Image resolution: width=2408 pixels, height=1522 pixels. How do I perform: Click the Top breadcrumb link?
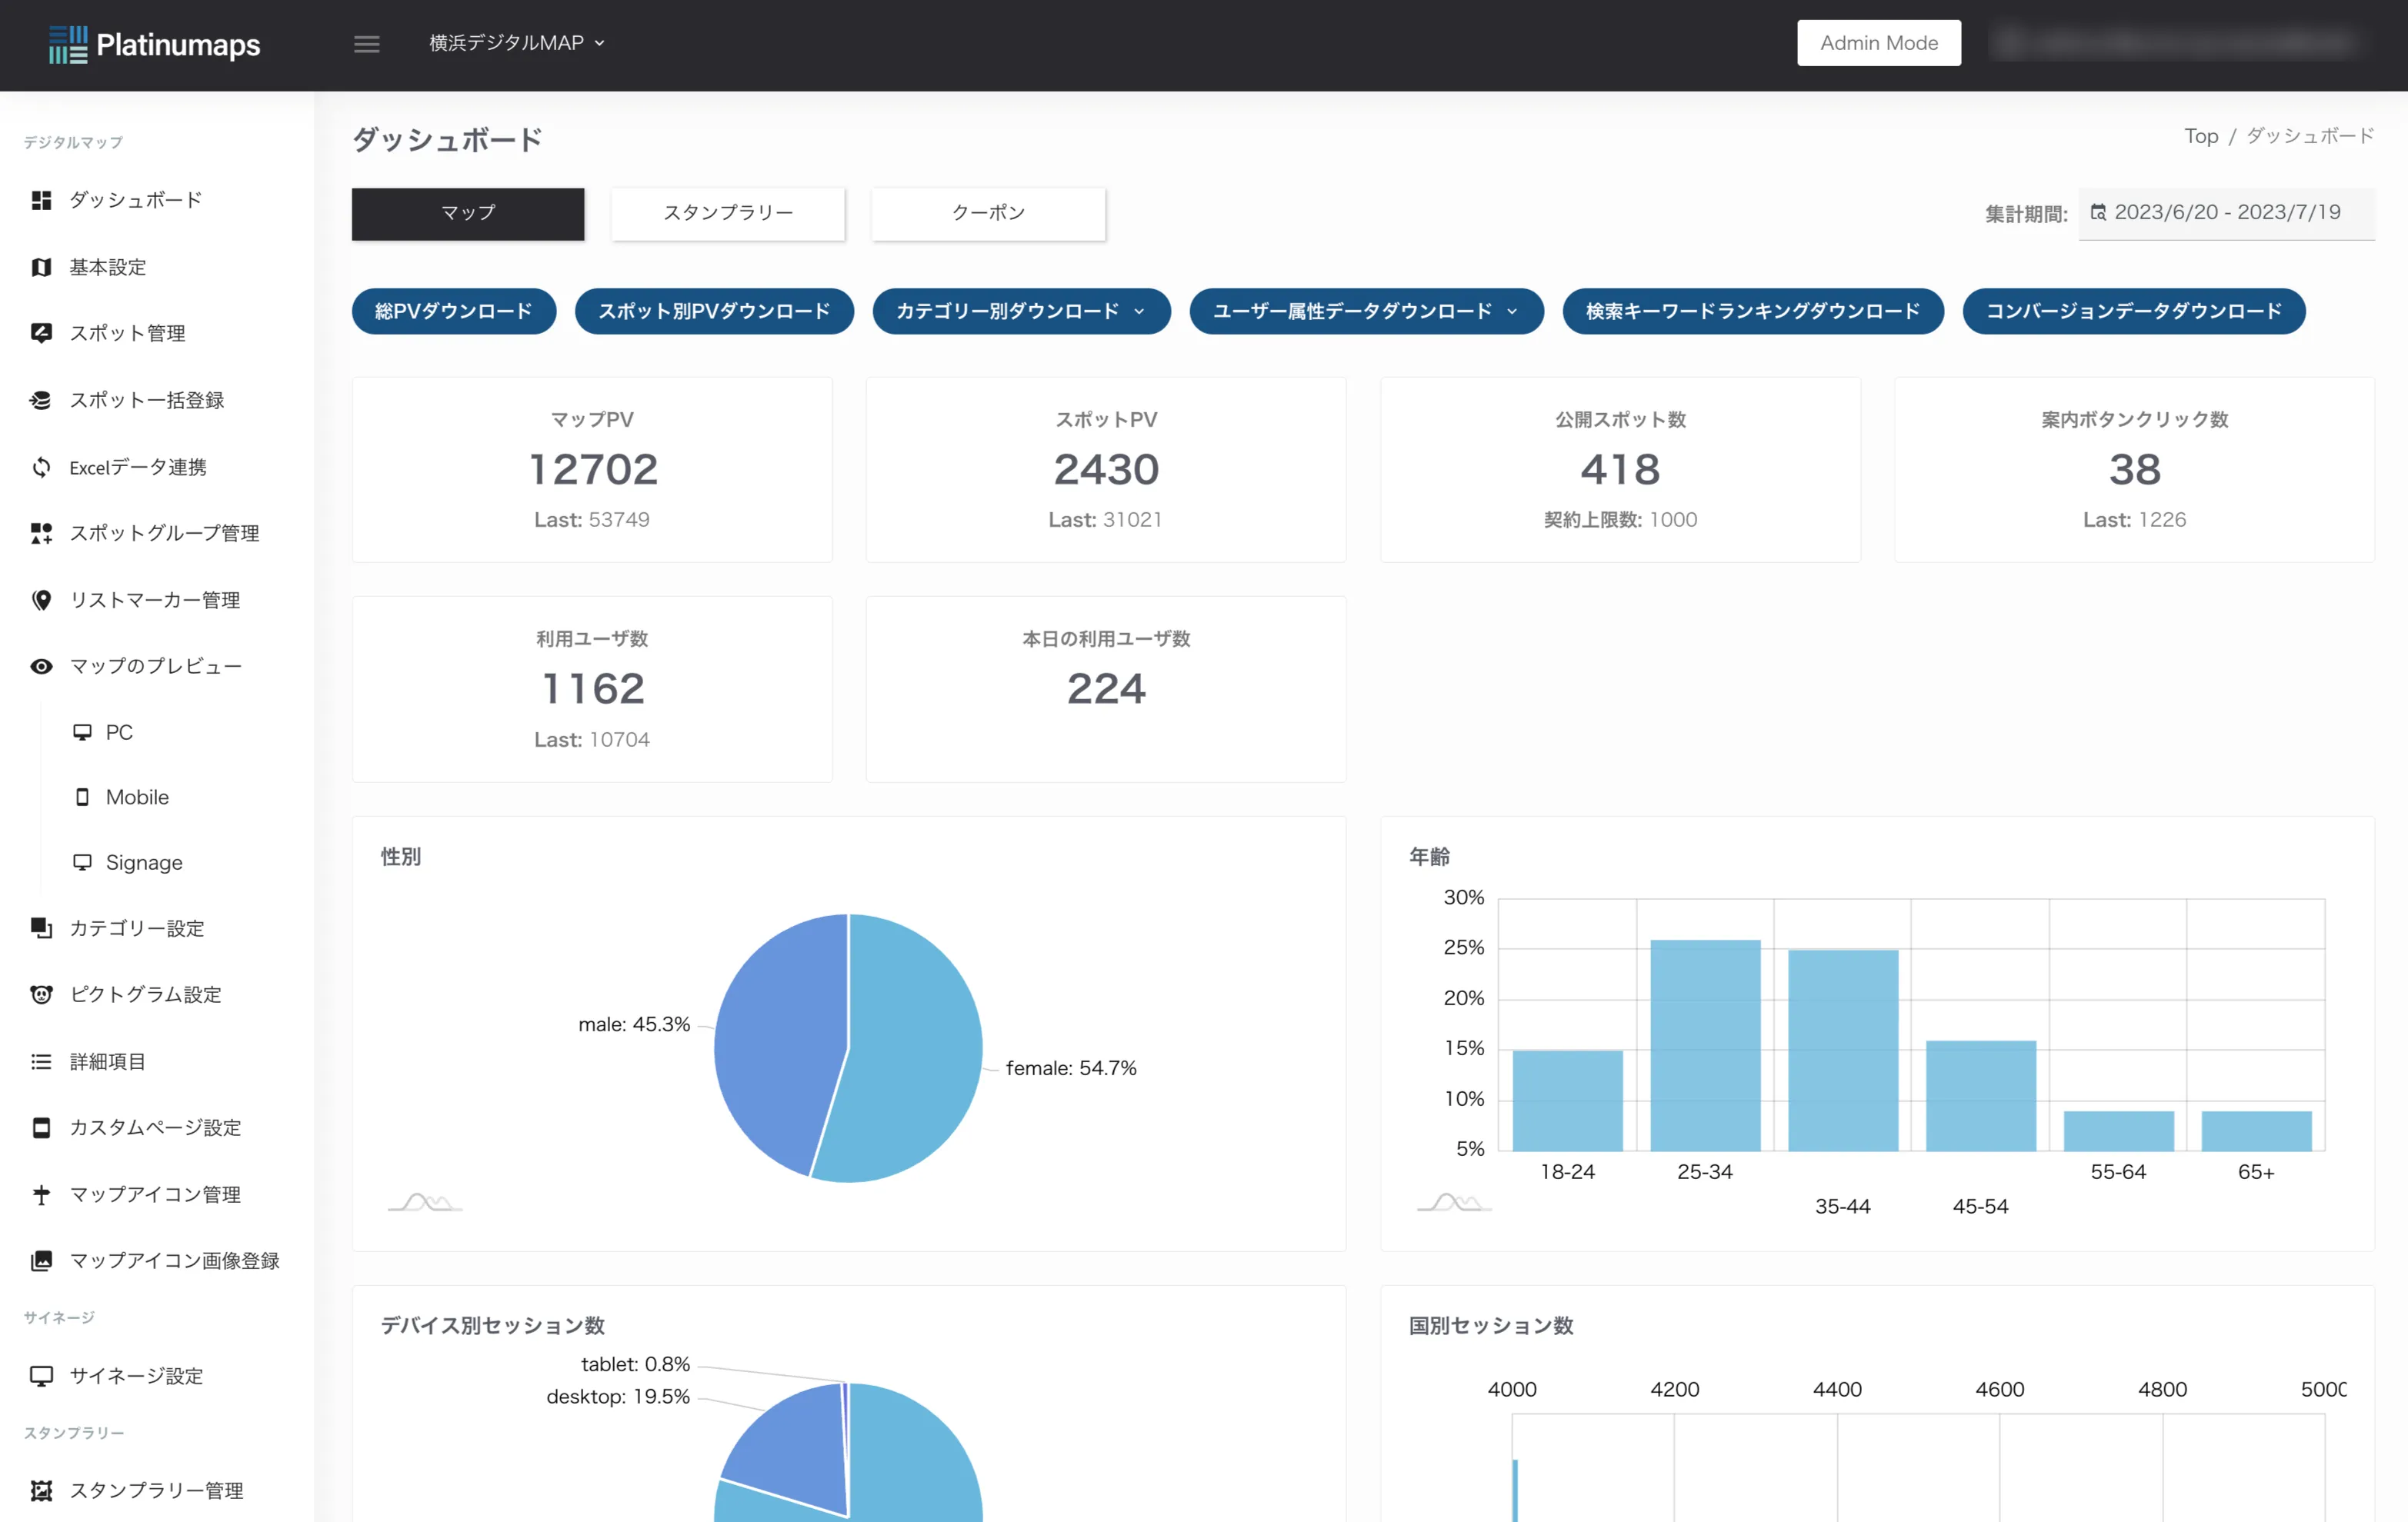click(x=2200, y=136)
